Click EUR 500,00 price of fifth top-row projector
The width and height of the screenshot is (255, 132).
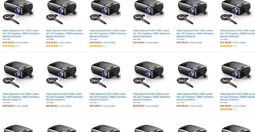(182, 43)
